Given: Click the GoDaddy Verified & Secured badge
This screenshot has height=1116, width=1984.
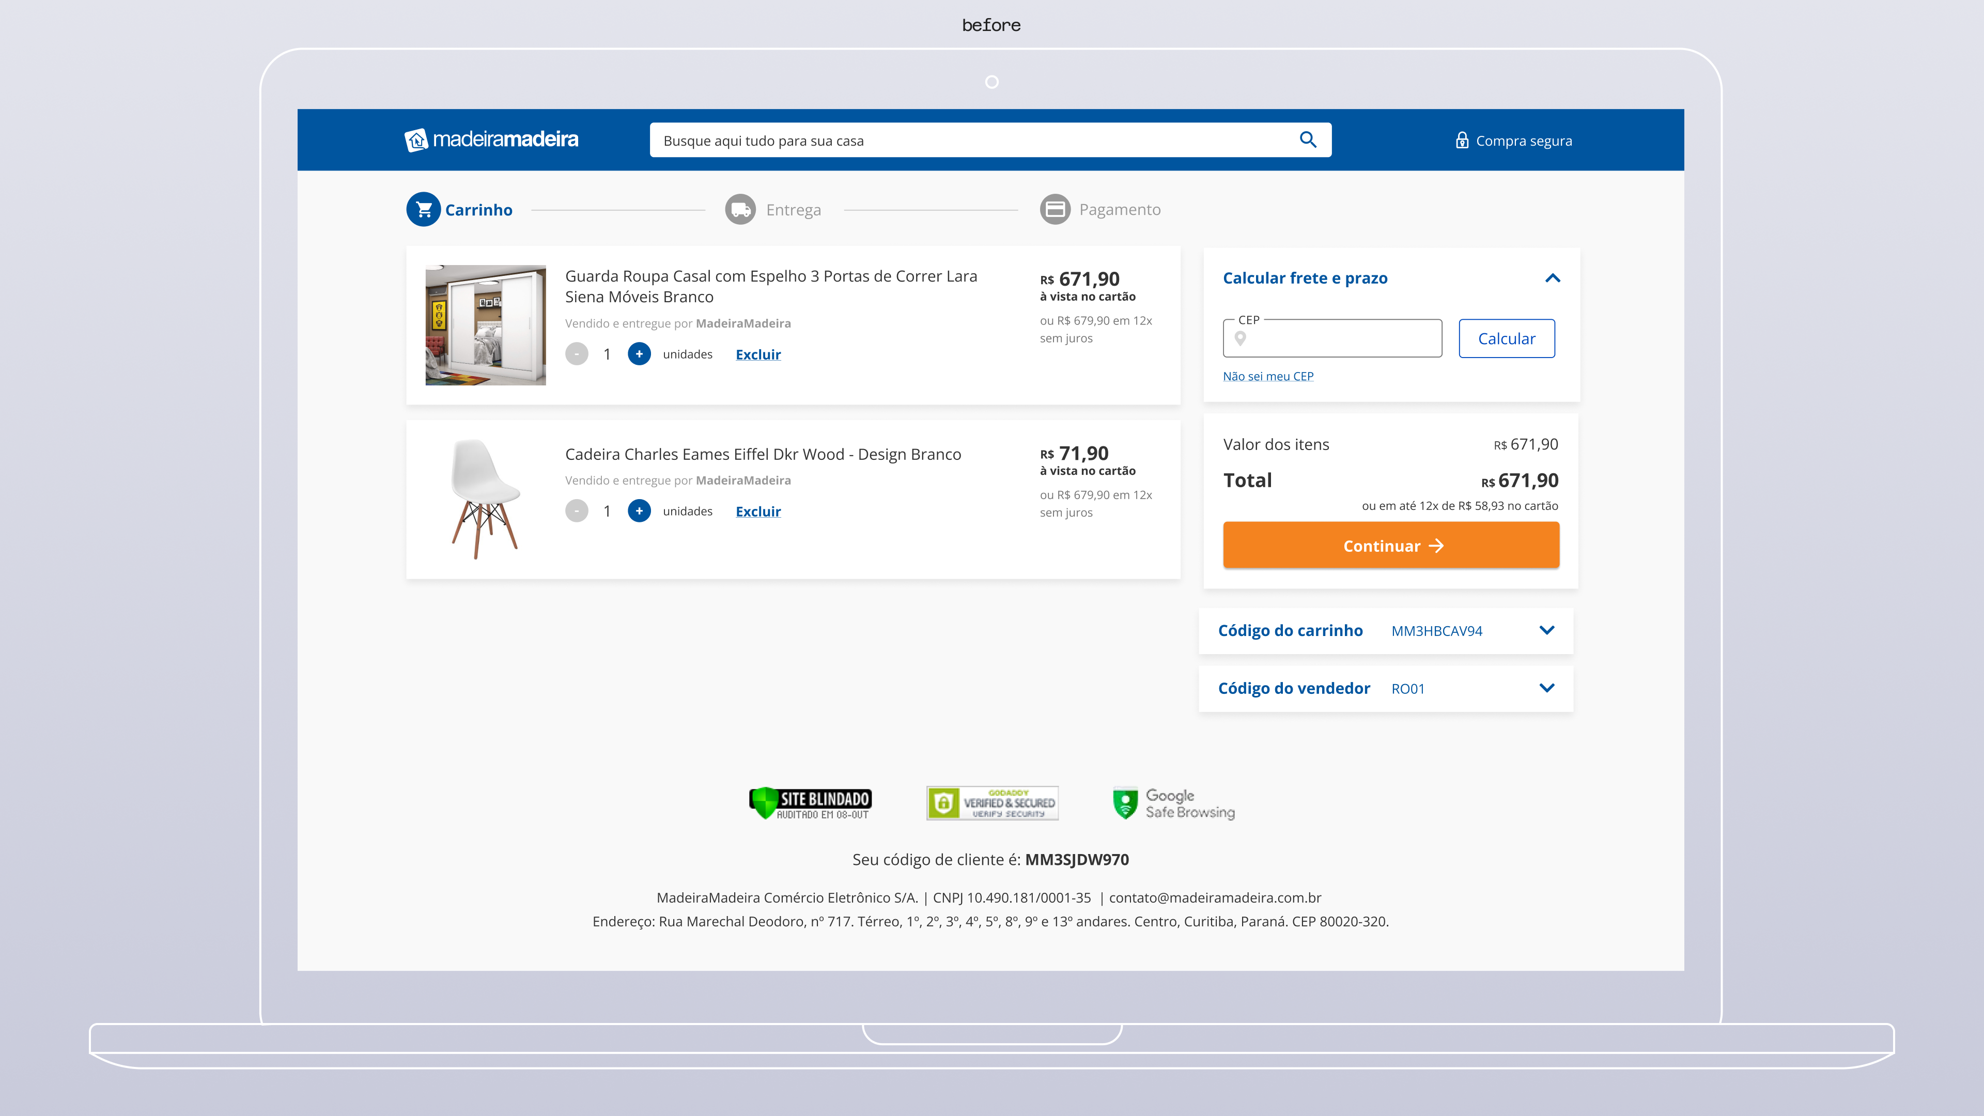Looking at the screenshot, I should [992, 803].
